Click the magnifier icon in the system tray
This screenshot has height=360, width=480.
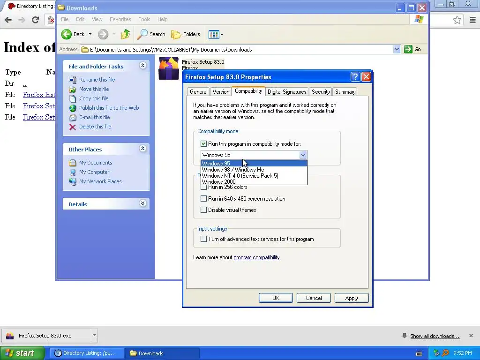[445, 353]
